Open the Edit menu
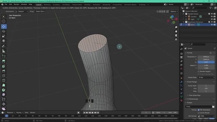Image resolution: width=217 pixels, height=122 pixels. [x=11, y=4]
